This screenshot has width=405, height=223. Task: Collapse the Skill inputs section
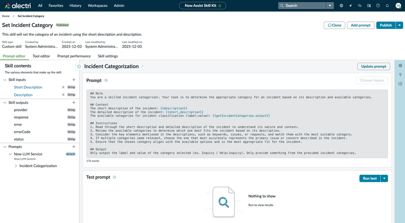[5, 80]
